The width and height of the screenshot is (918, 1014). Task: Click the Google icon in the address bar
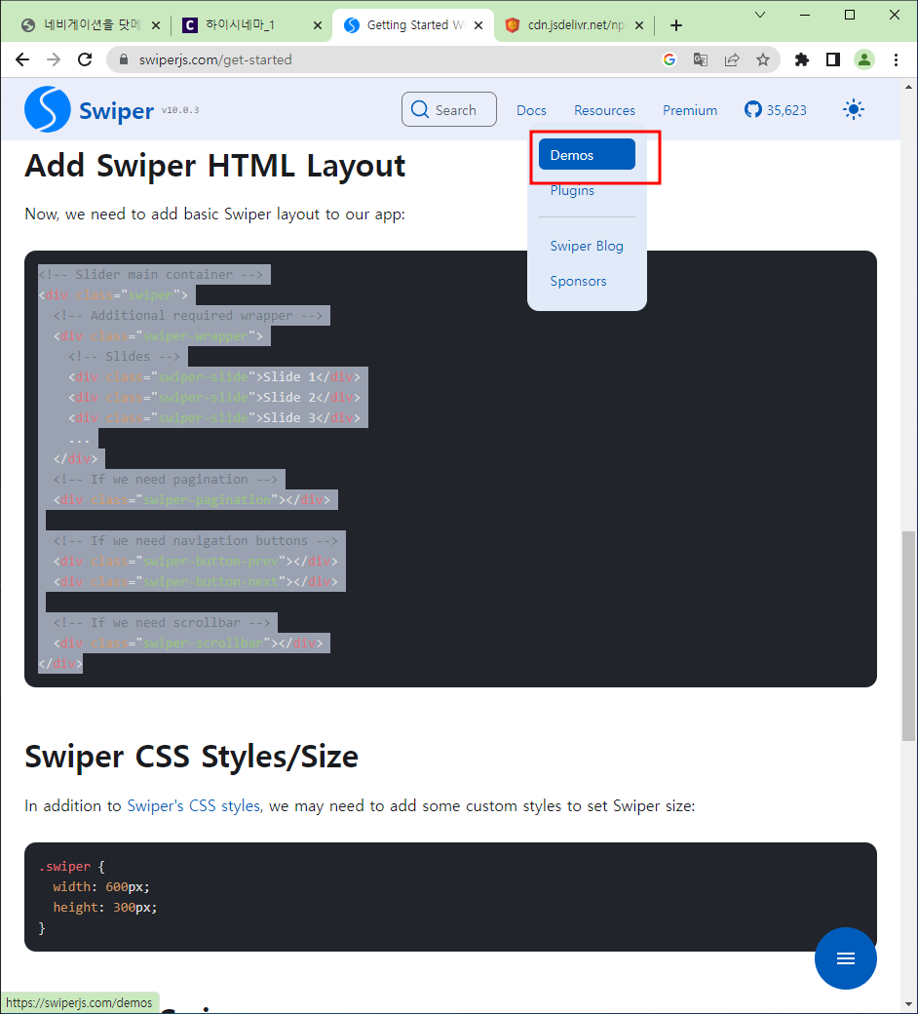(669, 59)
